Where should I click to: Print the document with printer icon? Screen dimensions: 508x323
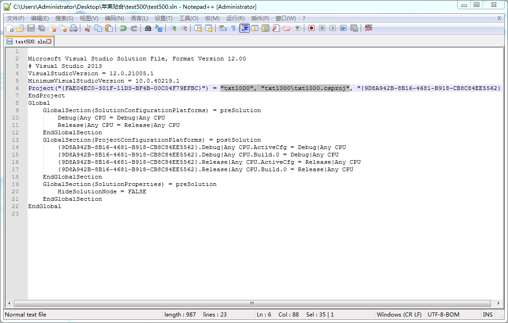pyautogui.click(x=74, y=28)
